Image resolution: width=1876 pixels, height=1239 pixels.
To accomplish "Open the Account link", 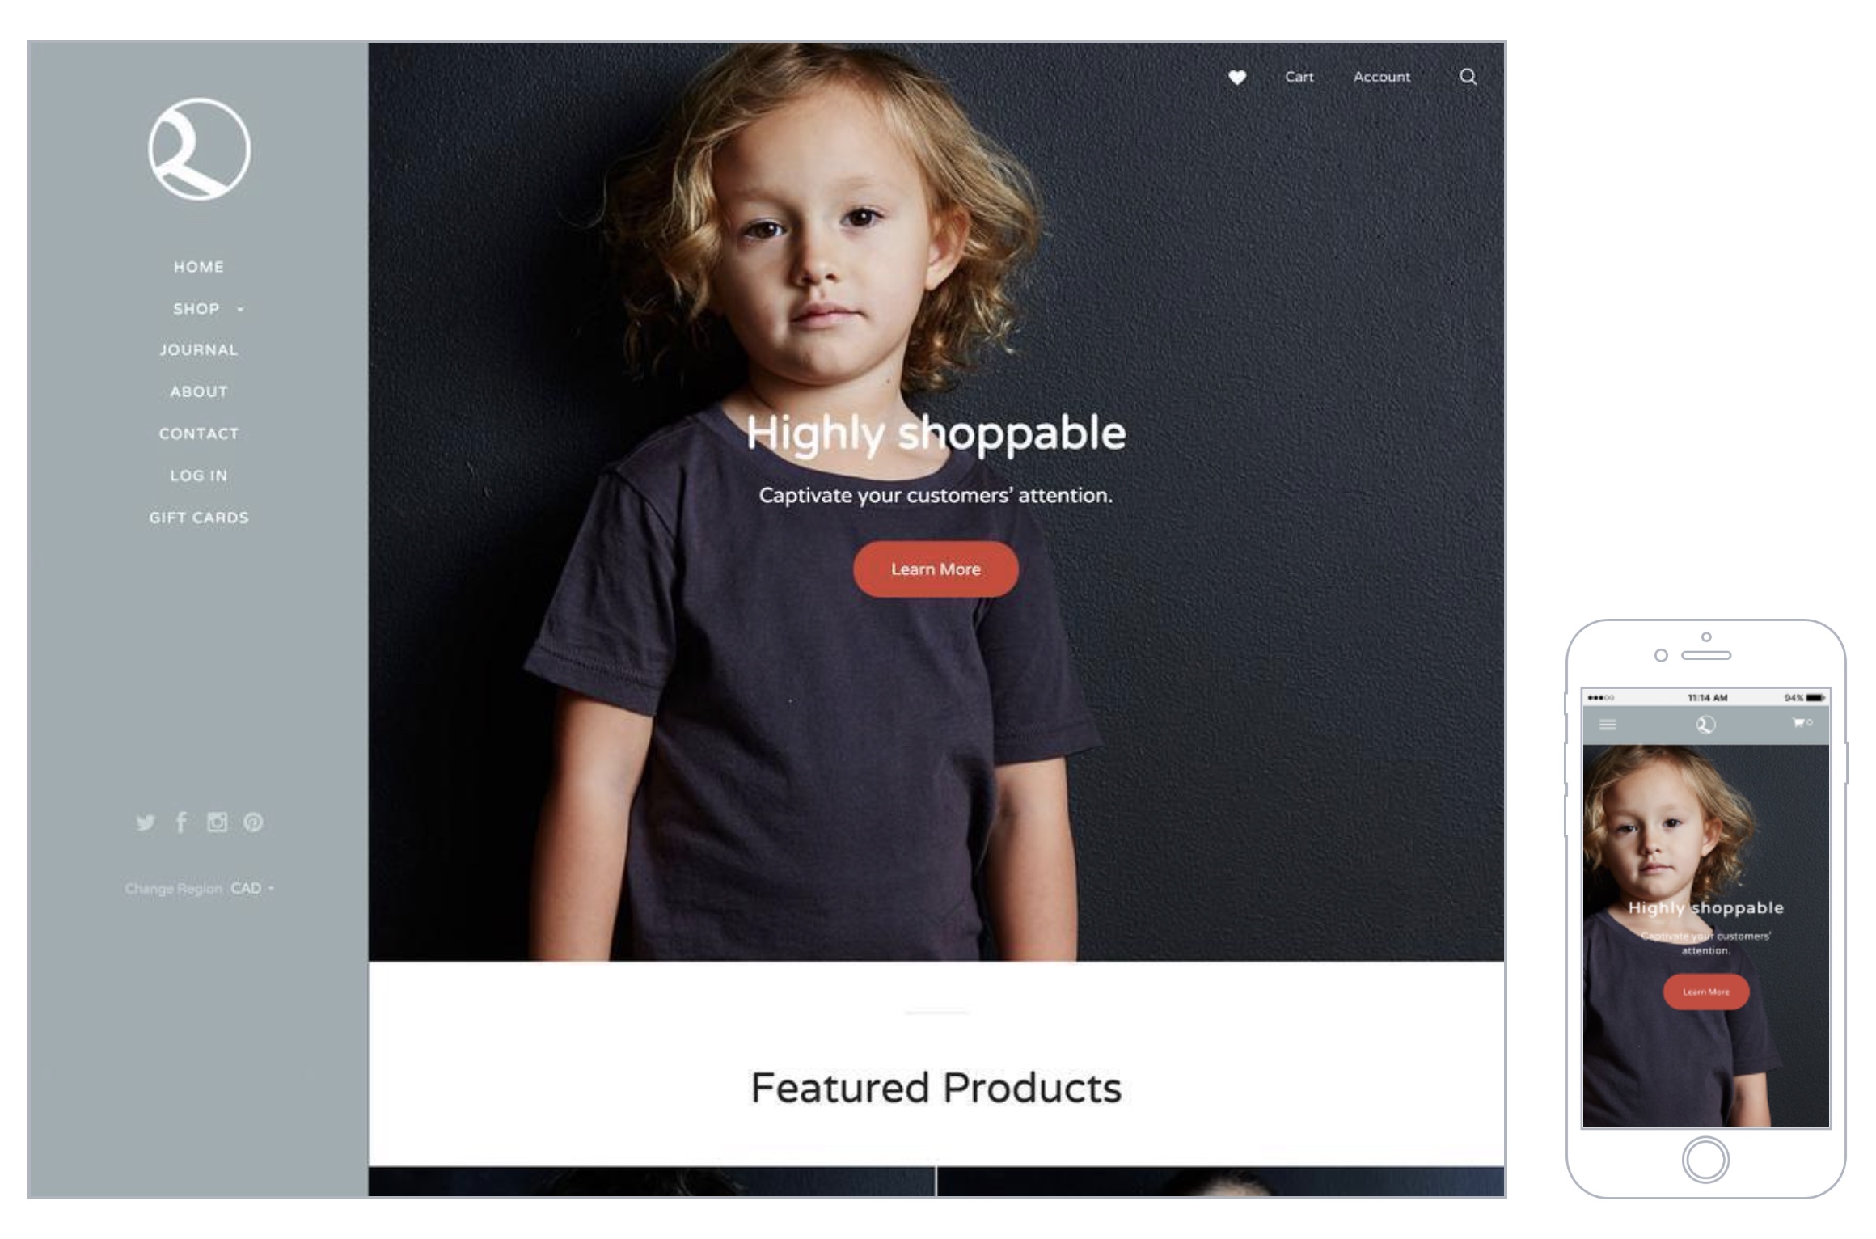I will [1382, 77].
